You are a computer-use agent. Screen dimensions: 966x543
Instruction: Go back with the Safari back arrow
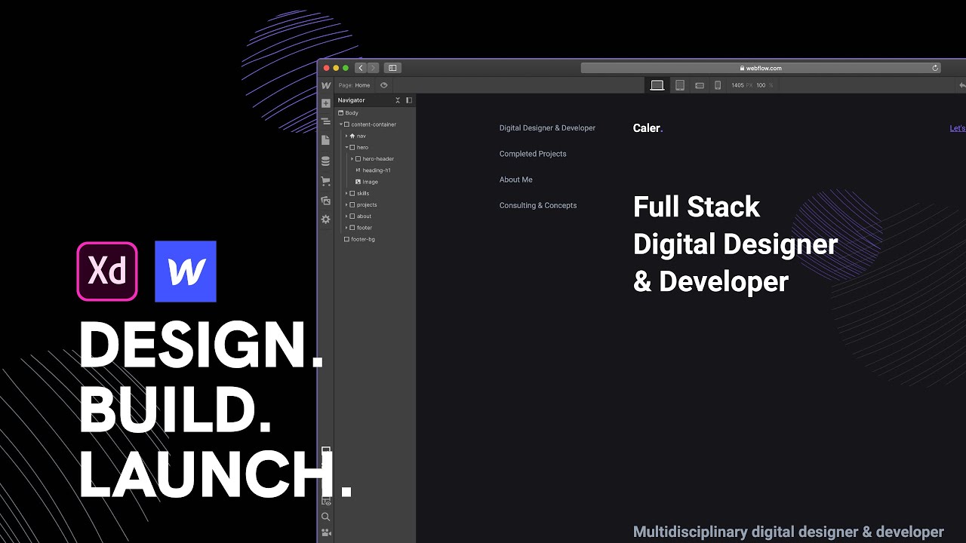(x=361, y=68)
